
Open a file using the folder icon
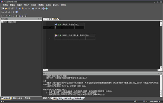tap(6, 8)
